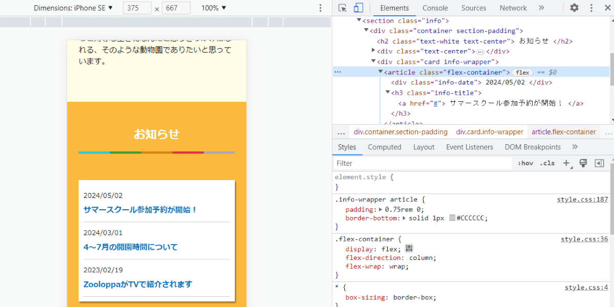Open device toolbar more options menu
The image size is (614, 307).
(320, 8)
